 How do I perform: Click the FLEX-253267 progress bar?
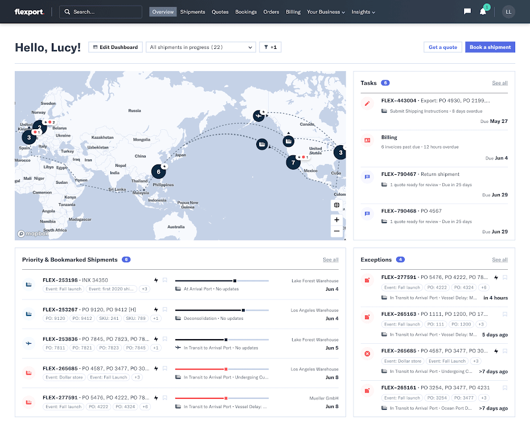click(x=222, y=310)
